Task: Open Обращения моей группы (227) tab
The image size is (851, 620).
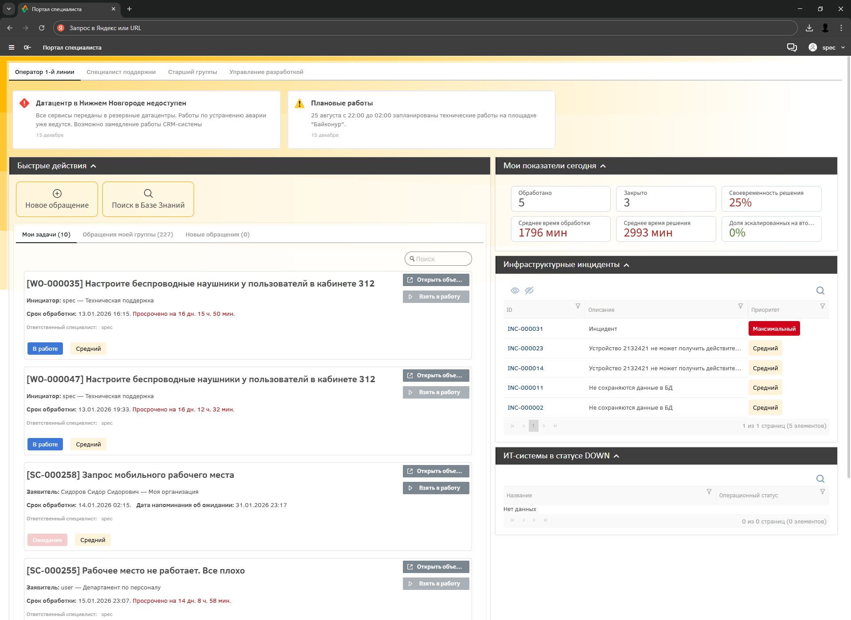Action: point(128,234)
